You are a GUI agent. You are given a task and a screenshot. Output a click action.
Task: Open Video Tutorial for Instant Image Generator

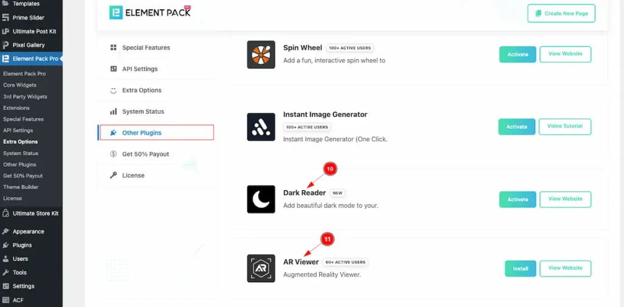click(x=564, y=126)
